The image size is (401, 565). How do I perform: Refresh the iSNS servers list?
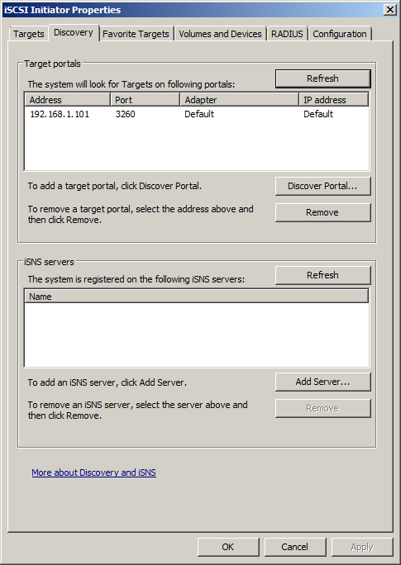coord(322,275)
